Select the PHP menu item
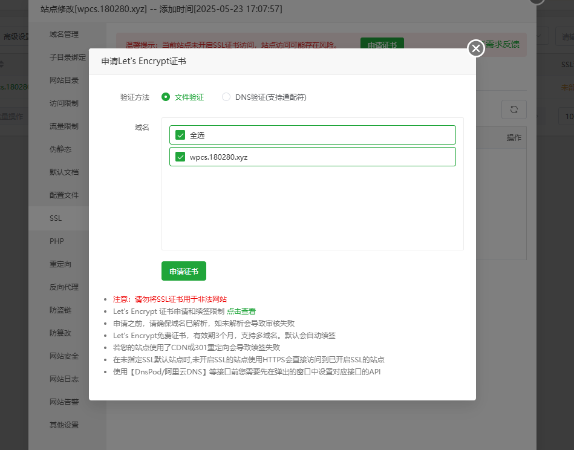Viewport: 574px width, 450px height. (57, 241)
